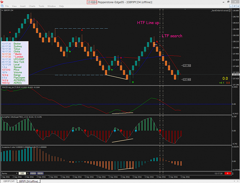This screenshot has width=240, height=183.
Task: Select the first blue arrow in TRIX panel
Action: 73,131
